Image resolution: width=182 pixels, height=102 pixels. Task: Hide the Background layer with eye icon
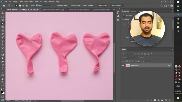tap(123, 65)
